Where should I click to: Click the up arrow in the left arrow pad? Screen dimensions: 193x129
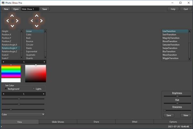coord(12,16)
